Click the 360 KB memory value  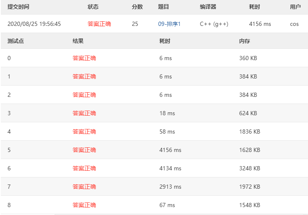point(248,58)
